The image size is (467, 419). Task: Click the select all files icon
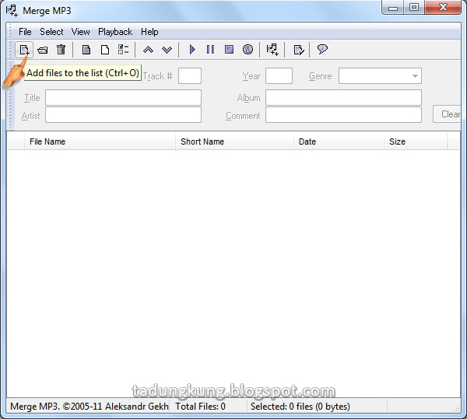(86, 50)
